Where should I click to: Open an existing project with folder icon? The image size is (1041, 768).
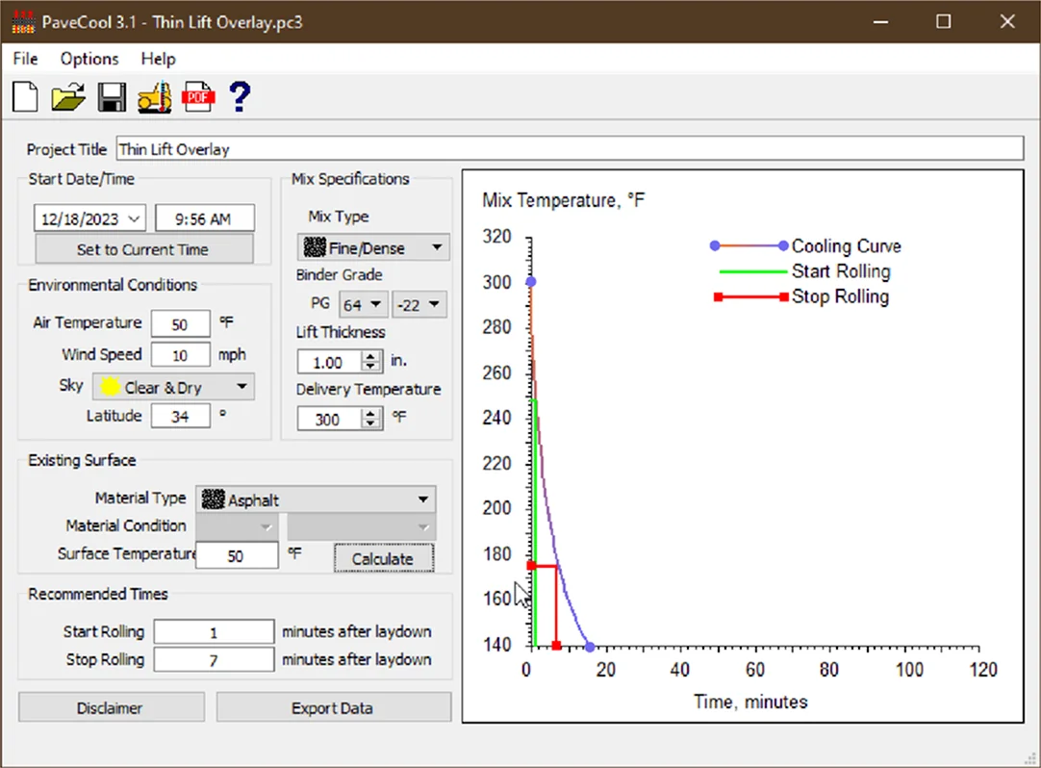pyautogui.click(x=68, y=96)
